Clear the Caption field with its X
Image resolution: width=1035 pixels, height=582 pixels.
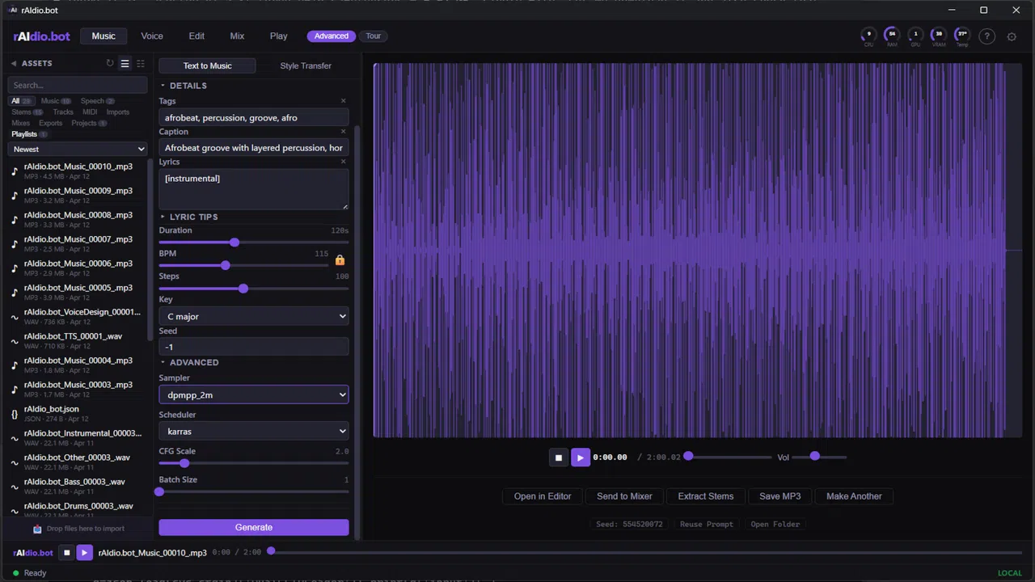[x=343, y=131]
